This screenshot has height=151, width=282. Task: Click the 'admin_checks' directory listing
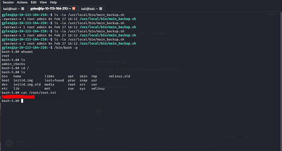pos(13,64)
